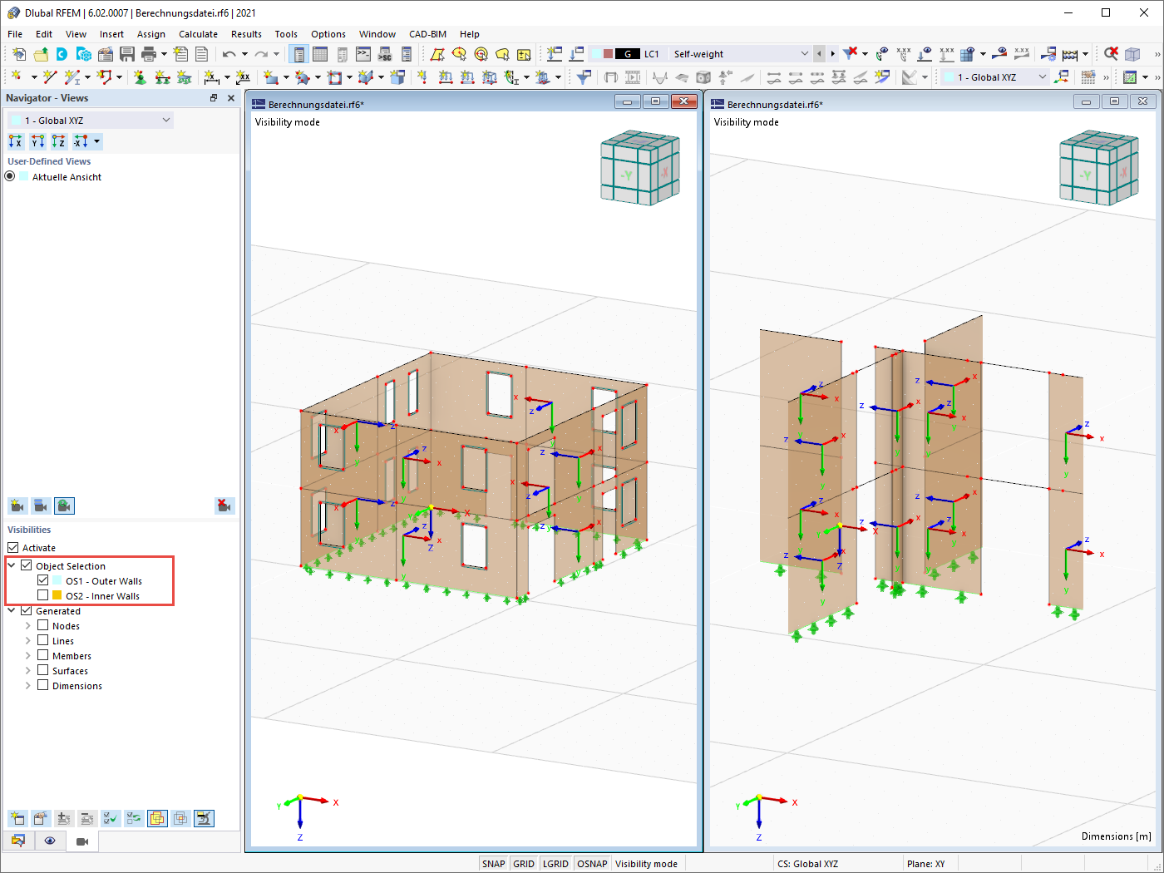Viewport: 1164px width, 873px height.
Task: Click the yellow overlapping squares visibility icon
Action: pyautogui.click(x=157, y=818)
